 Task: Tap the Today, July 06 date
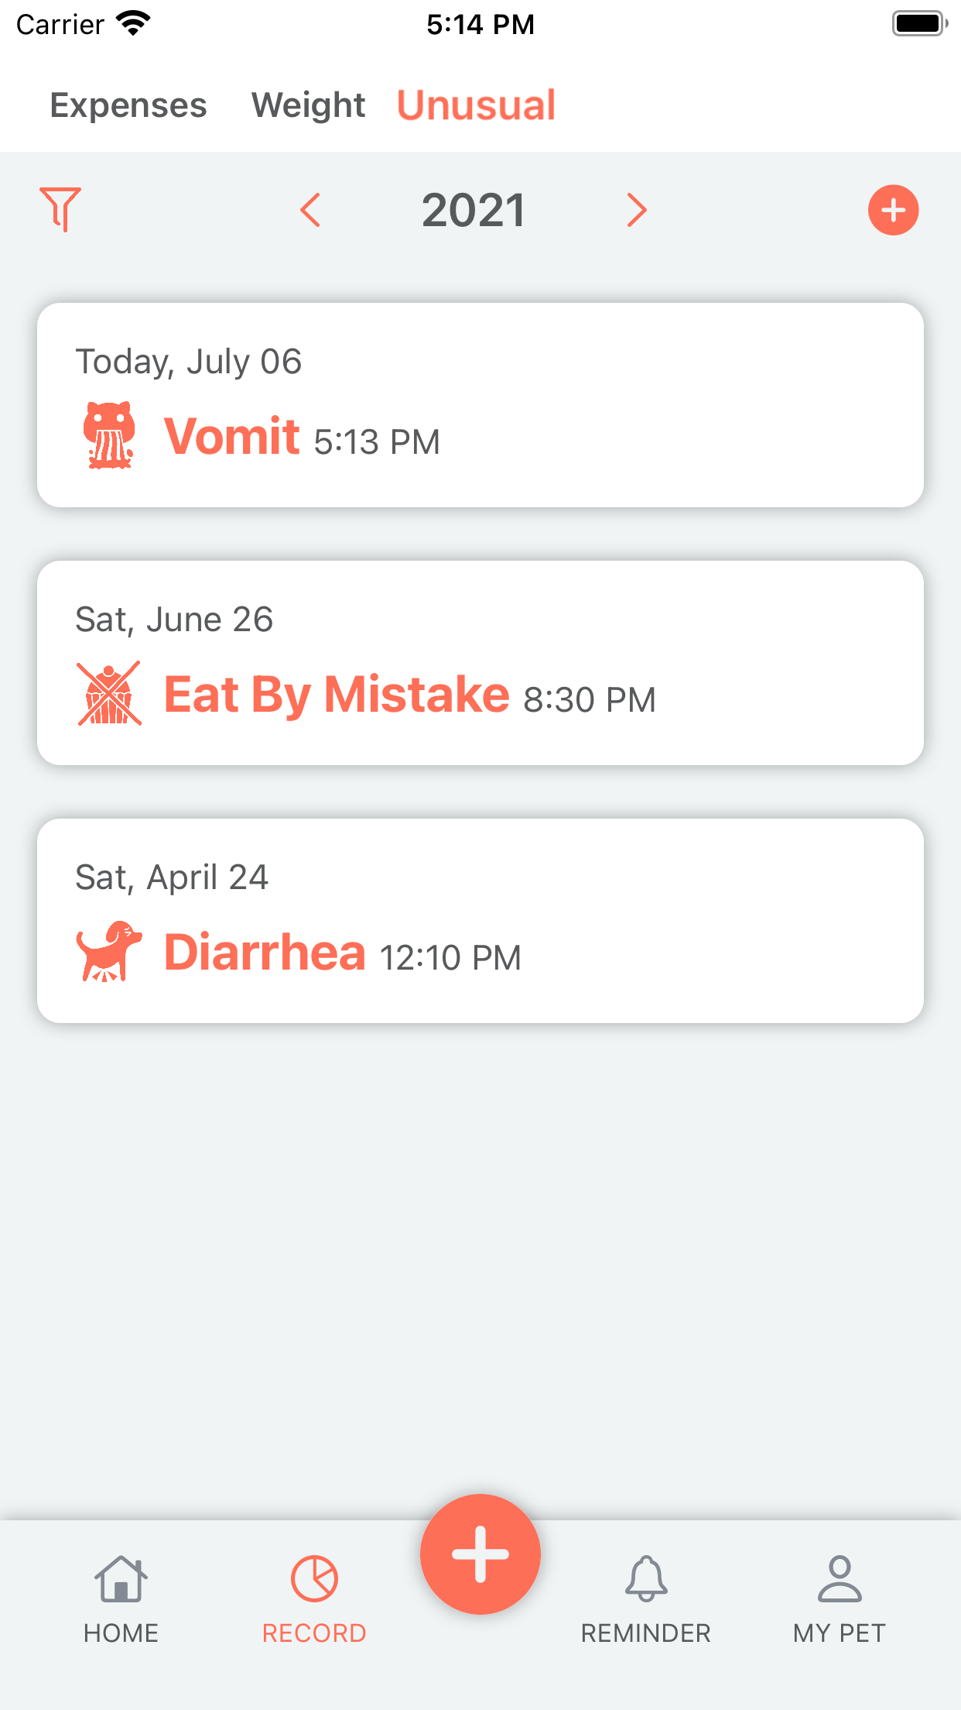click(x=189, y=362)
